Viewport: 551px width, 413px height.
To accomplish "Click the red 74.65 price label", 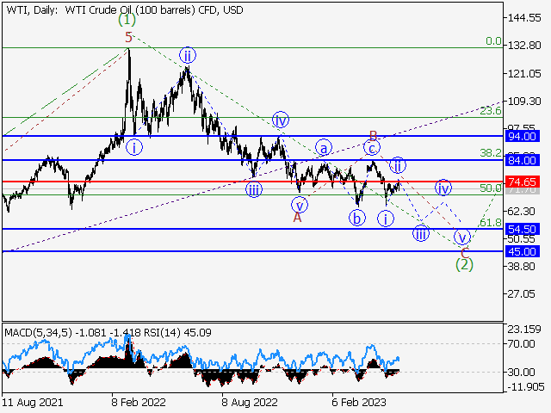I will [523, 182].
